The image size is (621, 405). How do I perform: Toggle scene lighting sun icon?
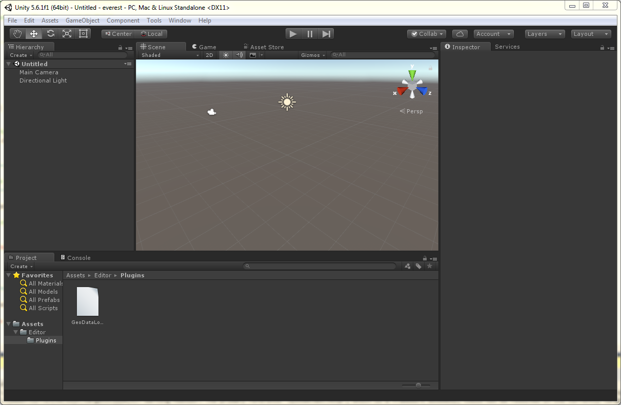[x=226, y=55]
